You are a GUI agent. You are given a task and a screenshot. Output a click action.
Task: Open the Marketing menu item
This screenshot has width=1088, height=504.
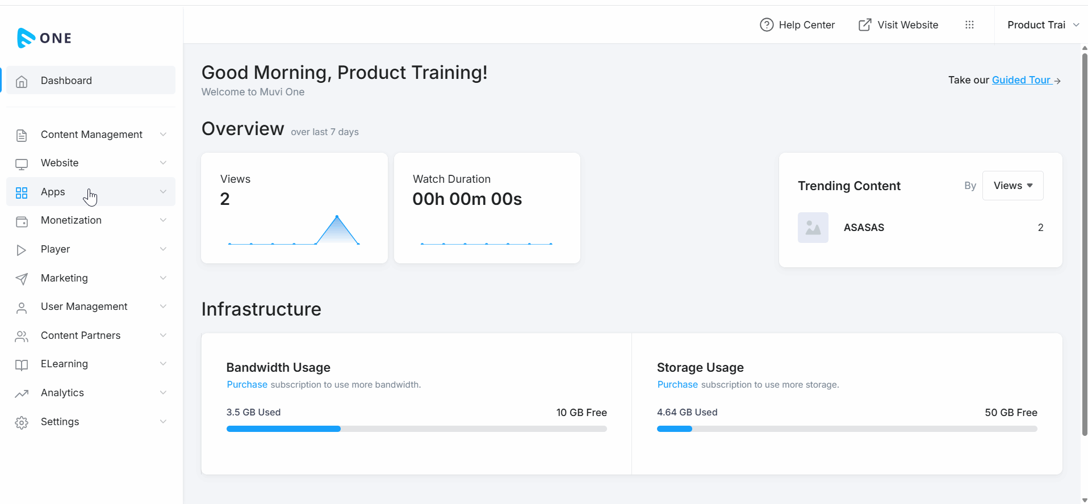click(91, 278)
